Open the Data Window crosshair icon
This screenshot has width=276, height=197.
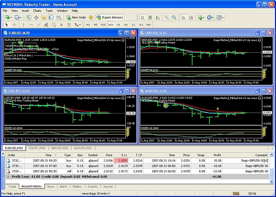coord(36,17)
